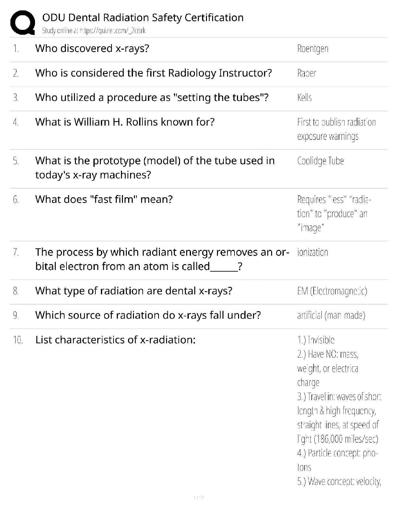The height and width of the screenshot is (514, 397).
Task: Click the answer "EM (Electromagnetic)"
Action: (332, 291)
